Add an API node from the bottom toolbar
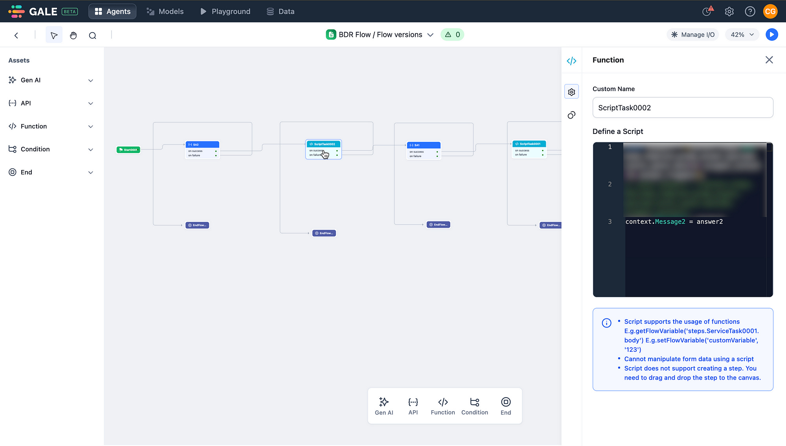 coord(413,406)
